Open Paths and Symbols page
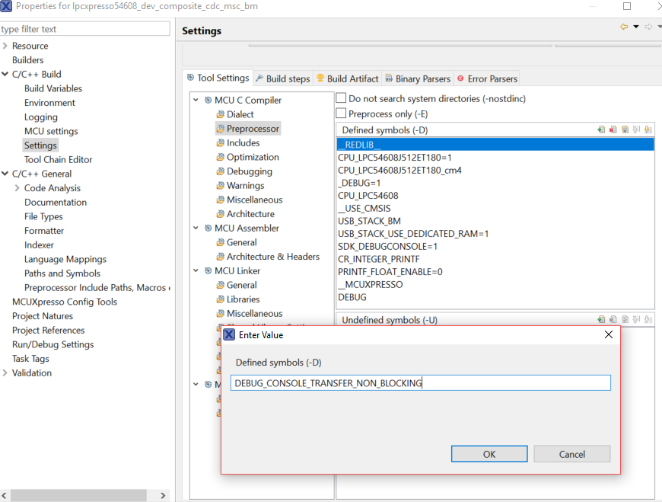Image resolution: width=662 pixels, height=502 pixels. point(62,273)
